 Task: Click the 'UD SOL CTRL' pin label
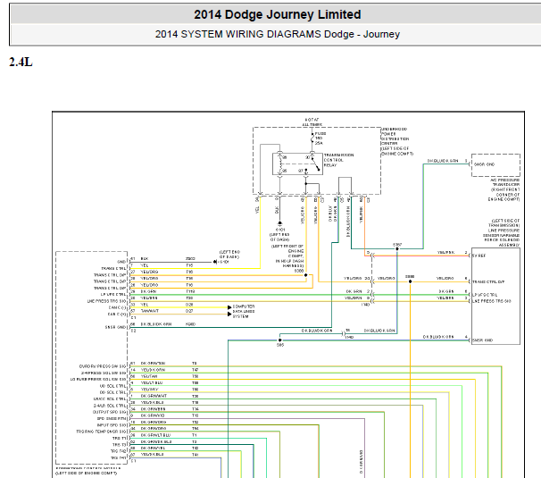[113, 386]
